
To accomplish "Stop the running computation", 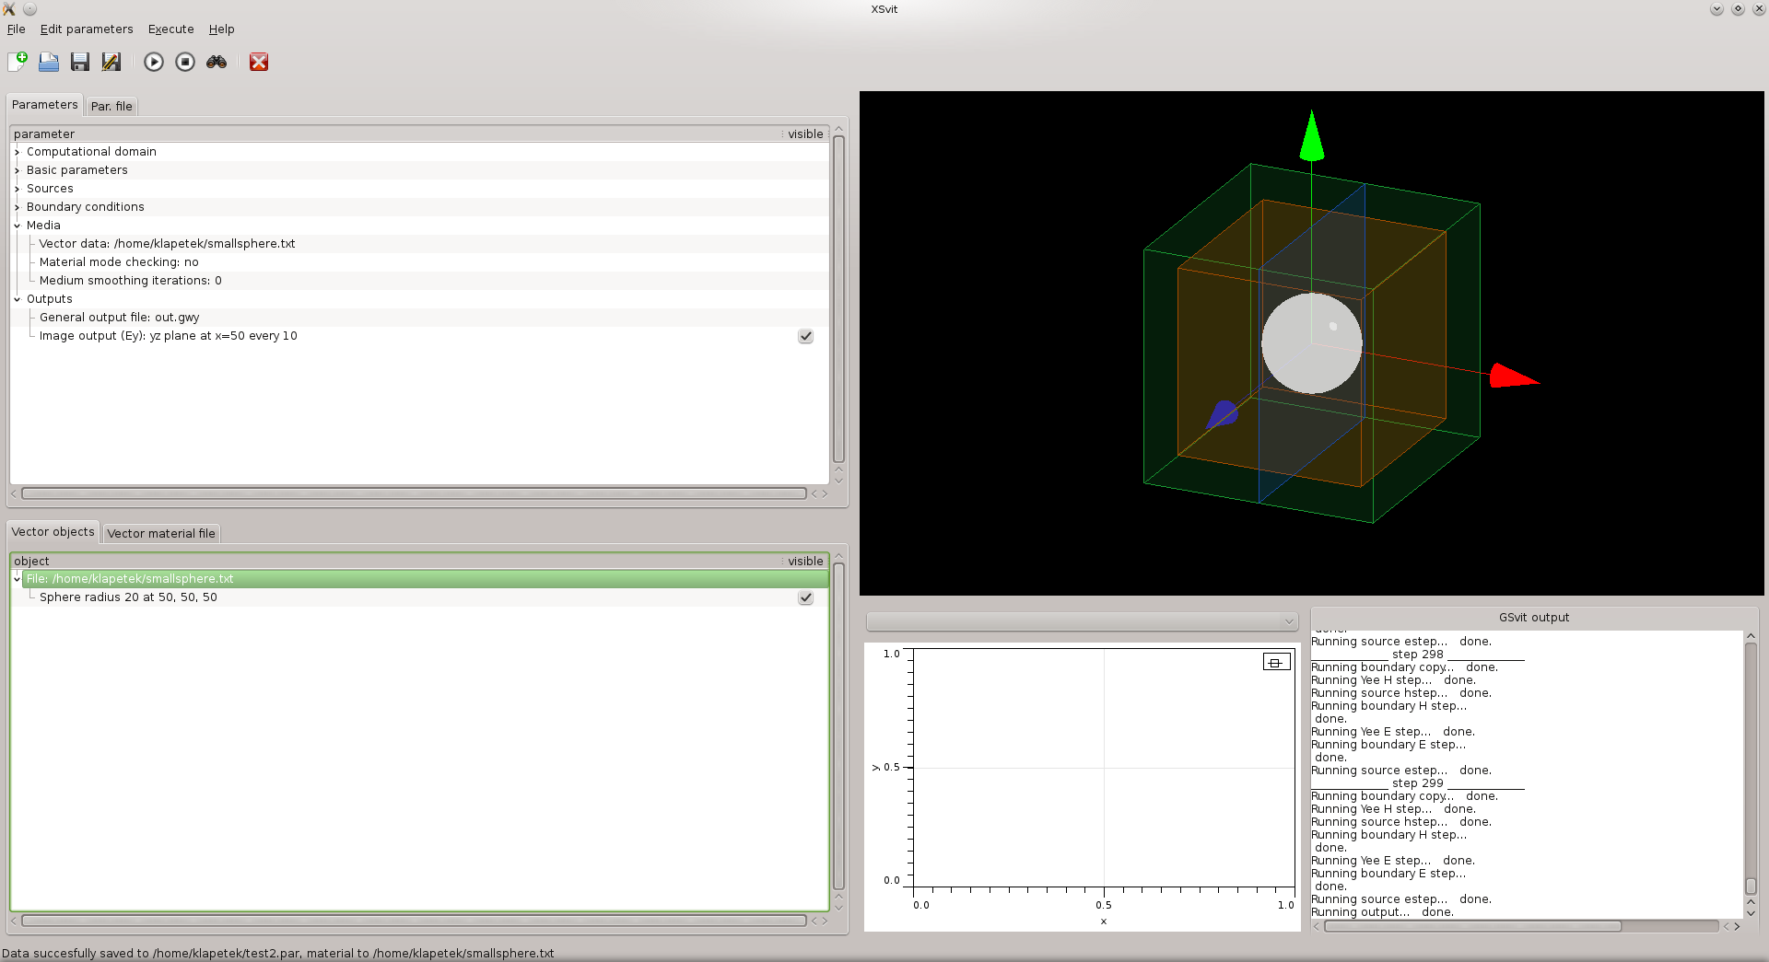I will (x=185, y=62).
